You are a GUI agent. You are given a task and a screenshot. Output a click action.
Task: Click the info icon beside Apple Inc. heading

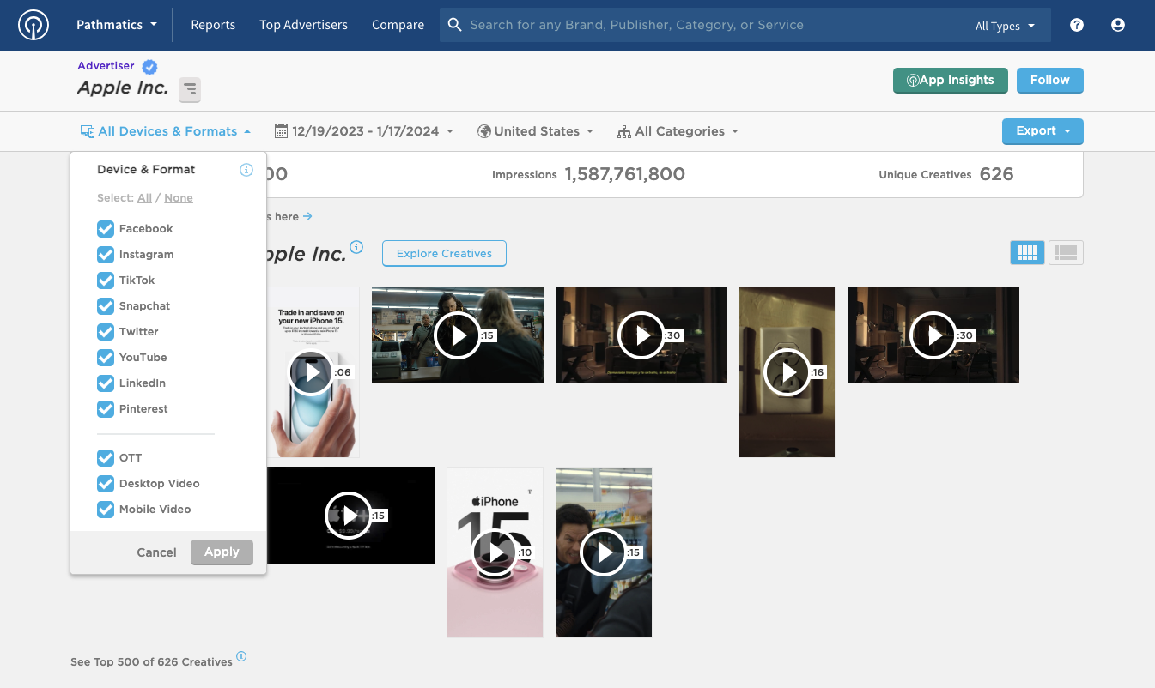(x=356, y=248)
